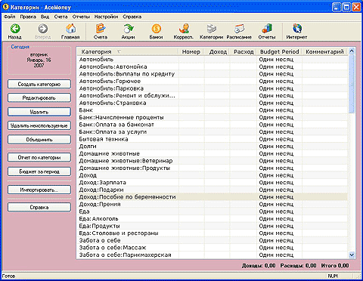This screenshot has width=363, height=281.
Task: Open the Счета (Accounts) toolbar icon
Action: coord(101,31)
